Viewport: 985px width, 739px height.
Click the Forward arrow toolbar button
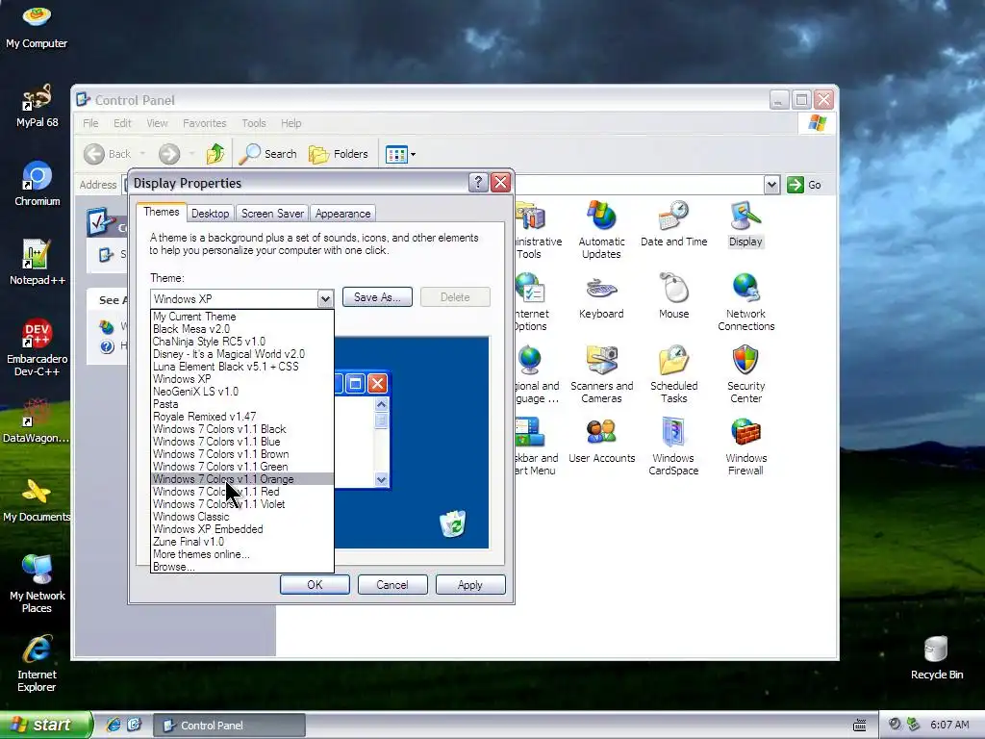[169, 154]
